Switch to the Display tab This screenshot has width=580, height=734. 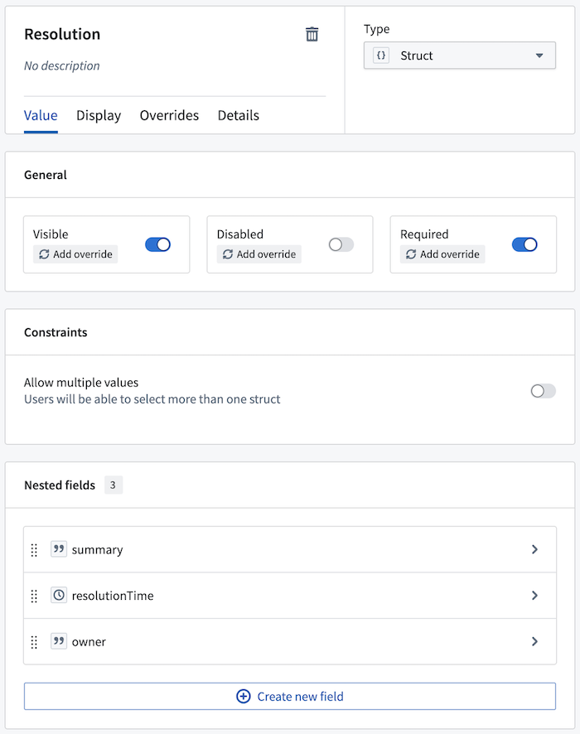99,115
